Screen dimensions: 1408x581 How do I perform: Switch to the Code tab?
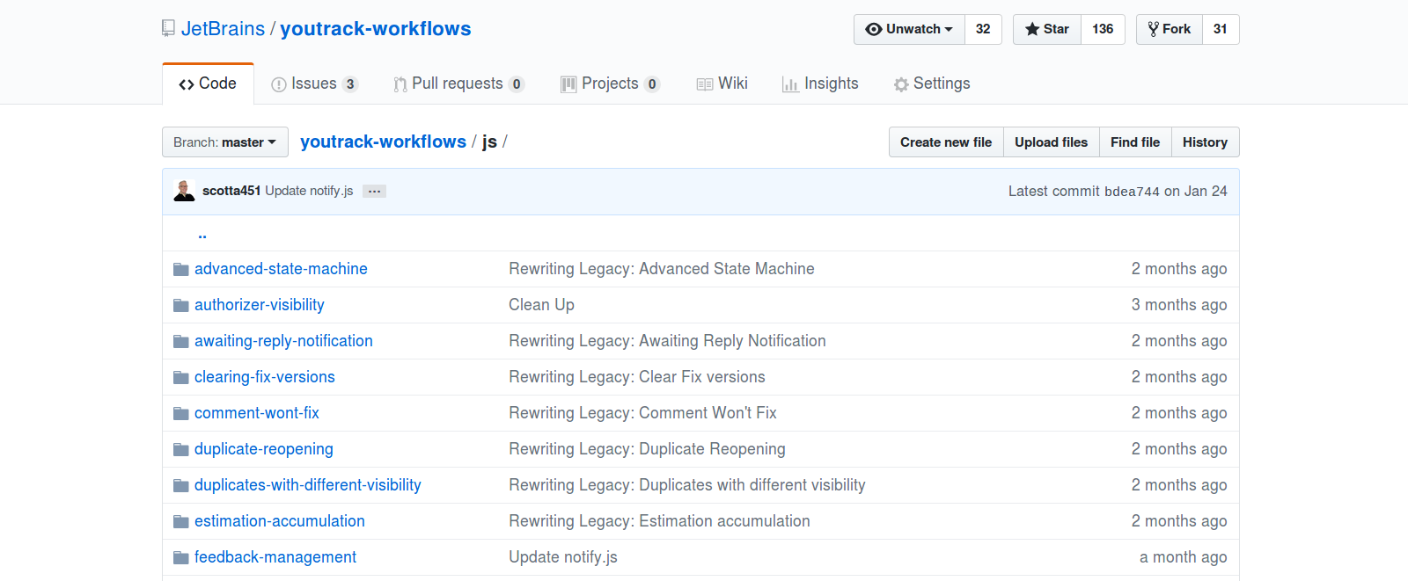(x=208, y=84)
